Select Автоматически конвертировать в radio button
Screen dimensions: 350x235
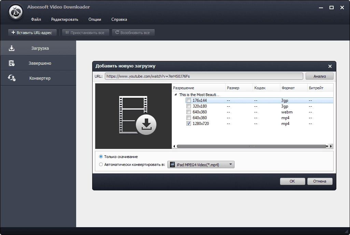(101, 164)
